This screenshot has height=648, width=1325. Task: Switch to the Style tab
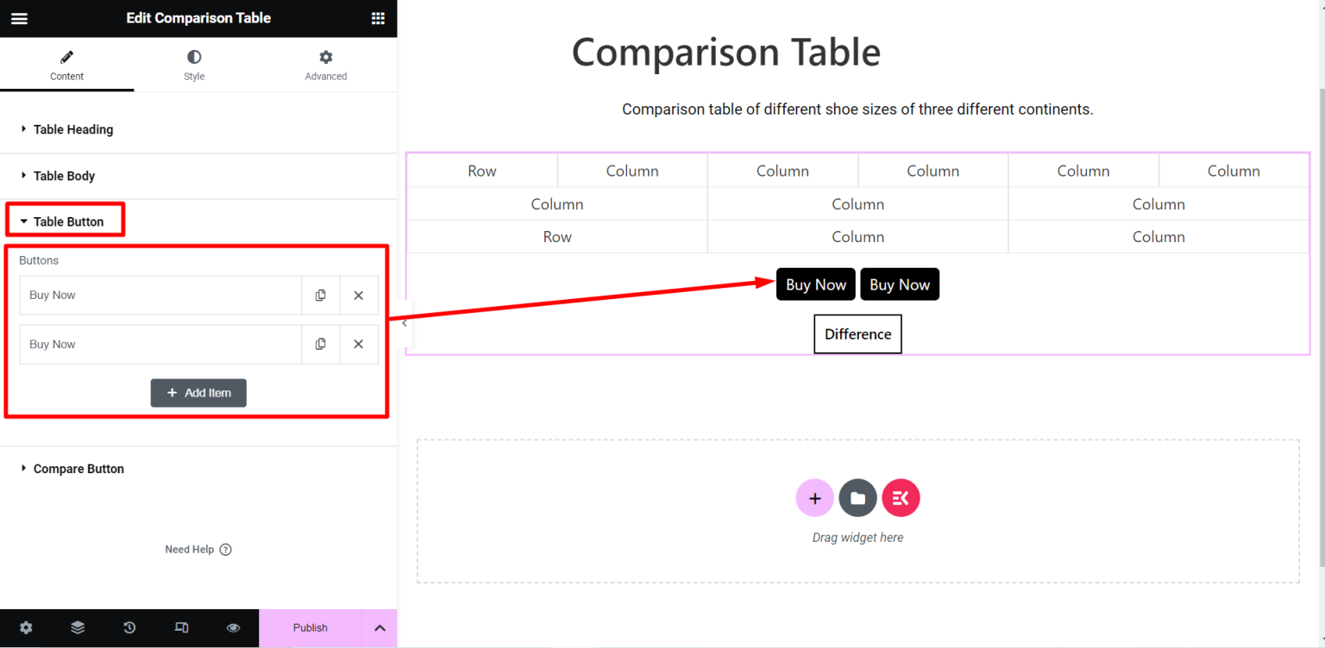(193, 65)
